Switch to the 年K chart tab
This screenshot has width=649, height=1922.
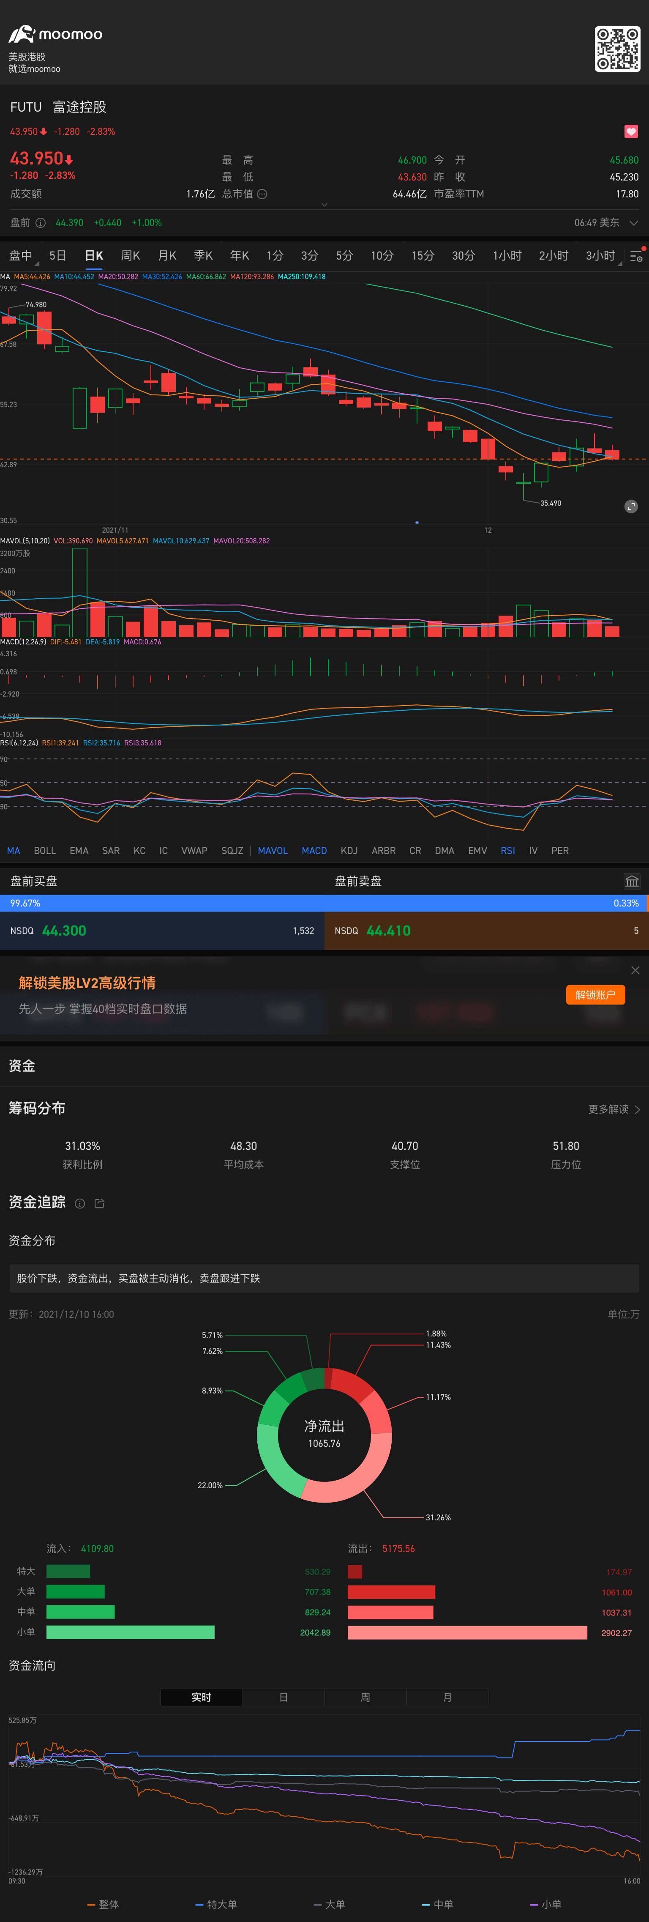coord(240,256)
